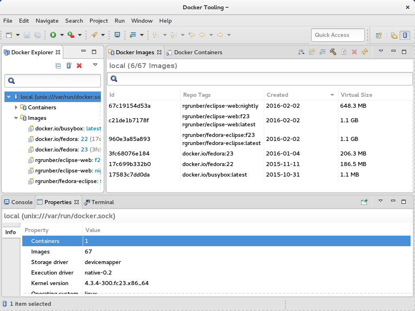Expand the Containers tree node
This screenshot has width=415, height=311.
(16, 107)
